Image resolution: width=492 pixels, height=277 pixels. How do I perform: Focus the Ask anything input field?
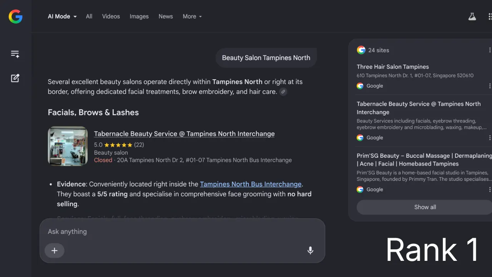click(x=182, y=232)
